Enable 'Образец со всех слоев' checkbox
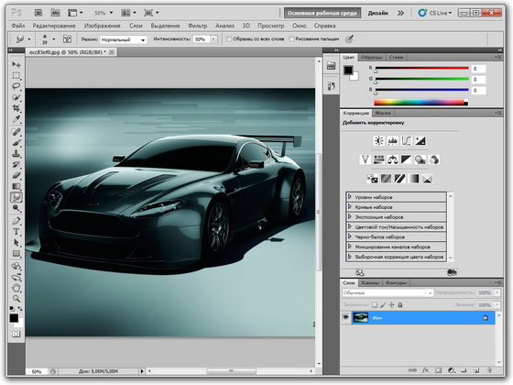513x385 pixels. [x=229, y=38]
